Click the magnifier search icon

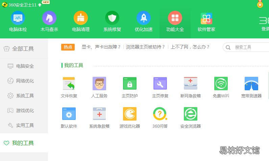[228, 47]
